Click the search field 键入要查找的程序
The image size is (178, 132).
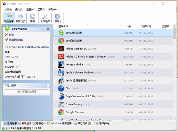pyautogui.click(x=27, y=91)
